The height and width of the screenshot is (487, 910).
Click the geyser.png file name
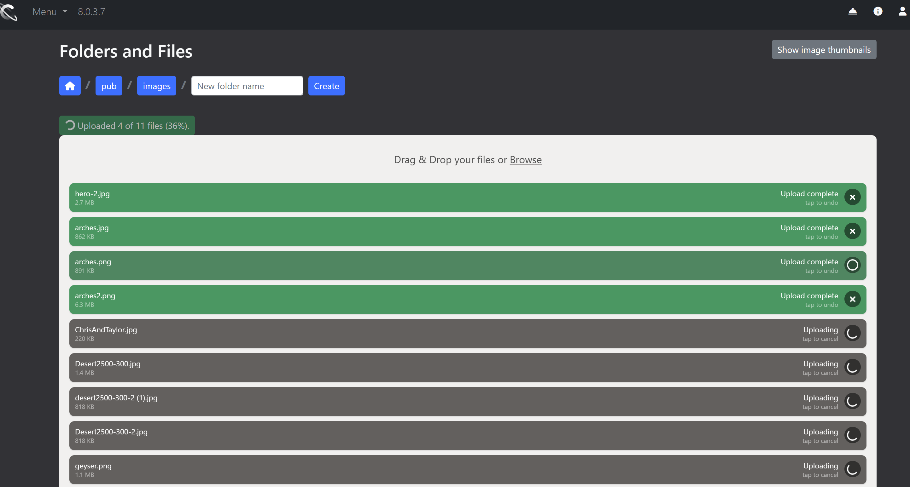coord(93,466)
